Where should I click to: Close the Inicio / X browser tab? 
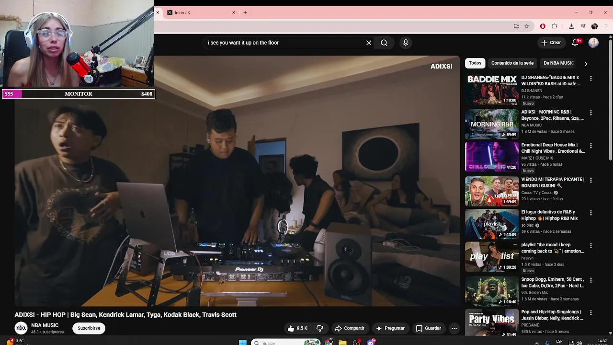[x=234, y=12]
